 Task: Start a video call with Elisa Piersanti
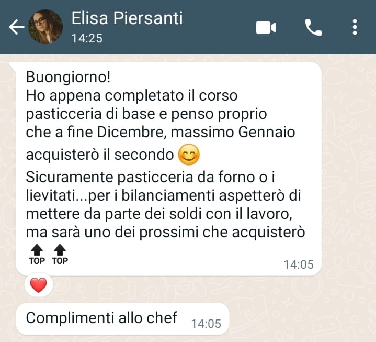point(266,28)
